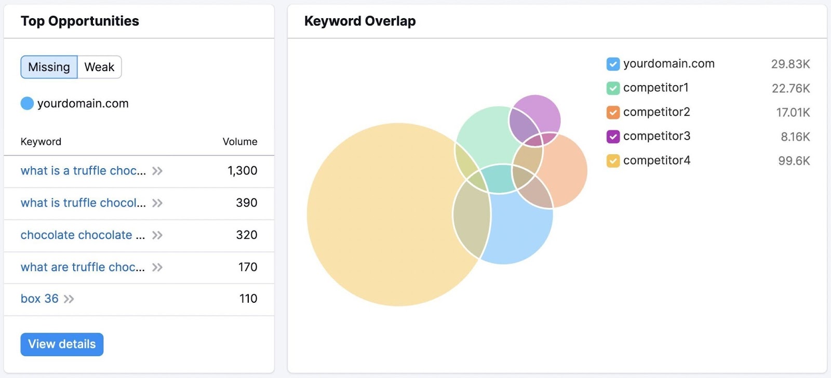Uncheck competitor1 in the Keyword Overlap legend
This screenshot has height=378, width=831.
[612, 88]
